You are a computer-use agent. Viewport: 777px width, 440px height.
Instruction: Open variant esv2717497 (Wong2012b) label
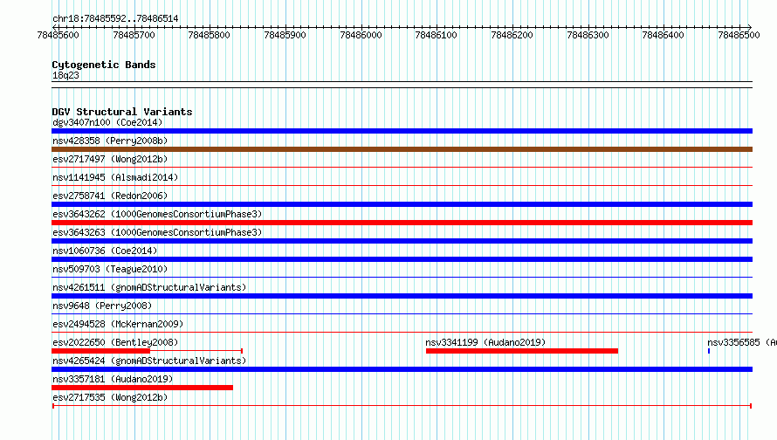click(110, 159)
